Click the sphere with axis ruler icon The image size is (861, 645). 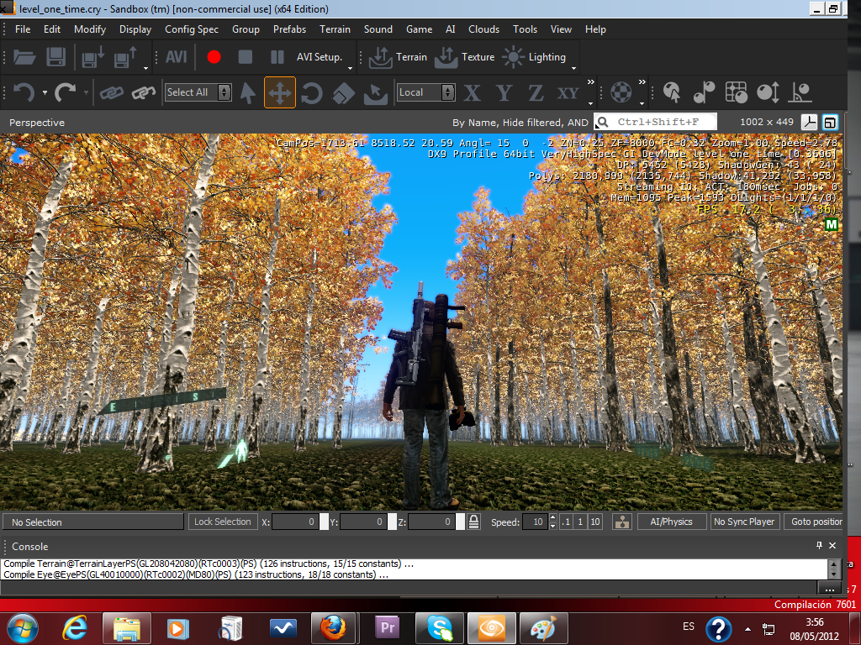pos(800,92)
